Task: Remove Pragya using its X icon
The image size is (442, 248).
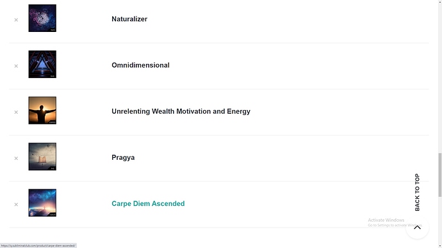Action: 16,159
